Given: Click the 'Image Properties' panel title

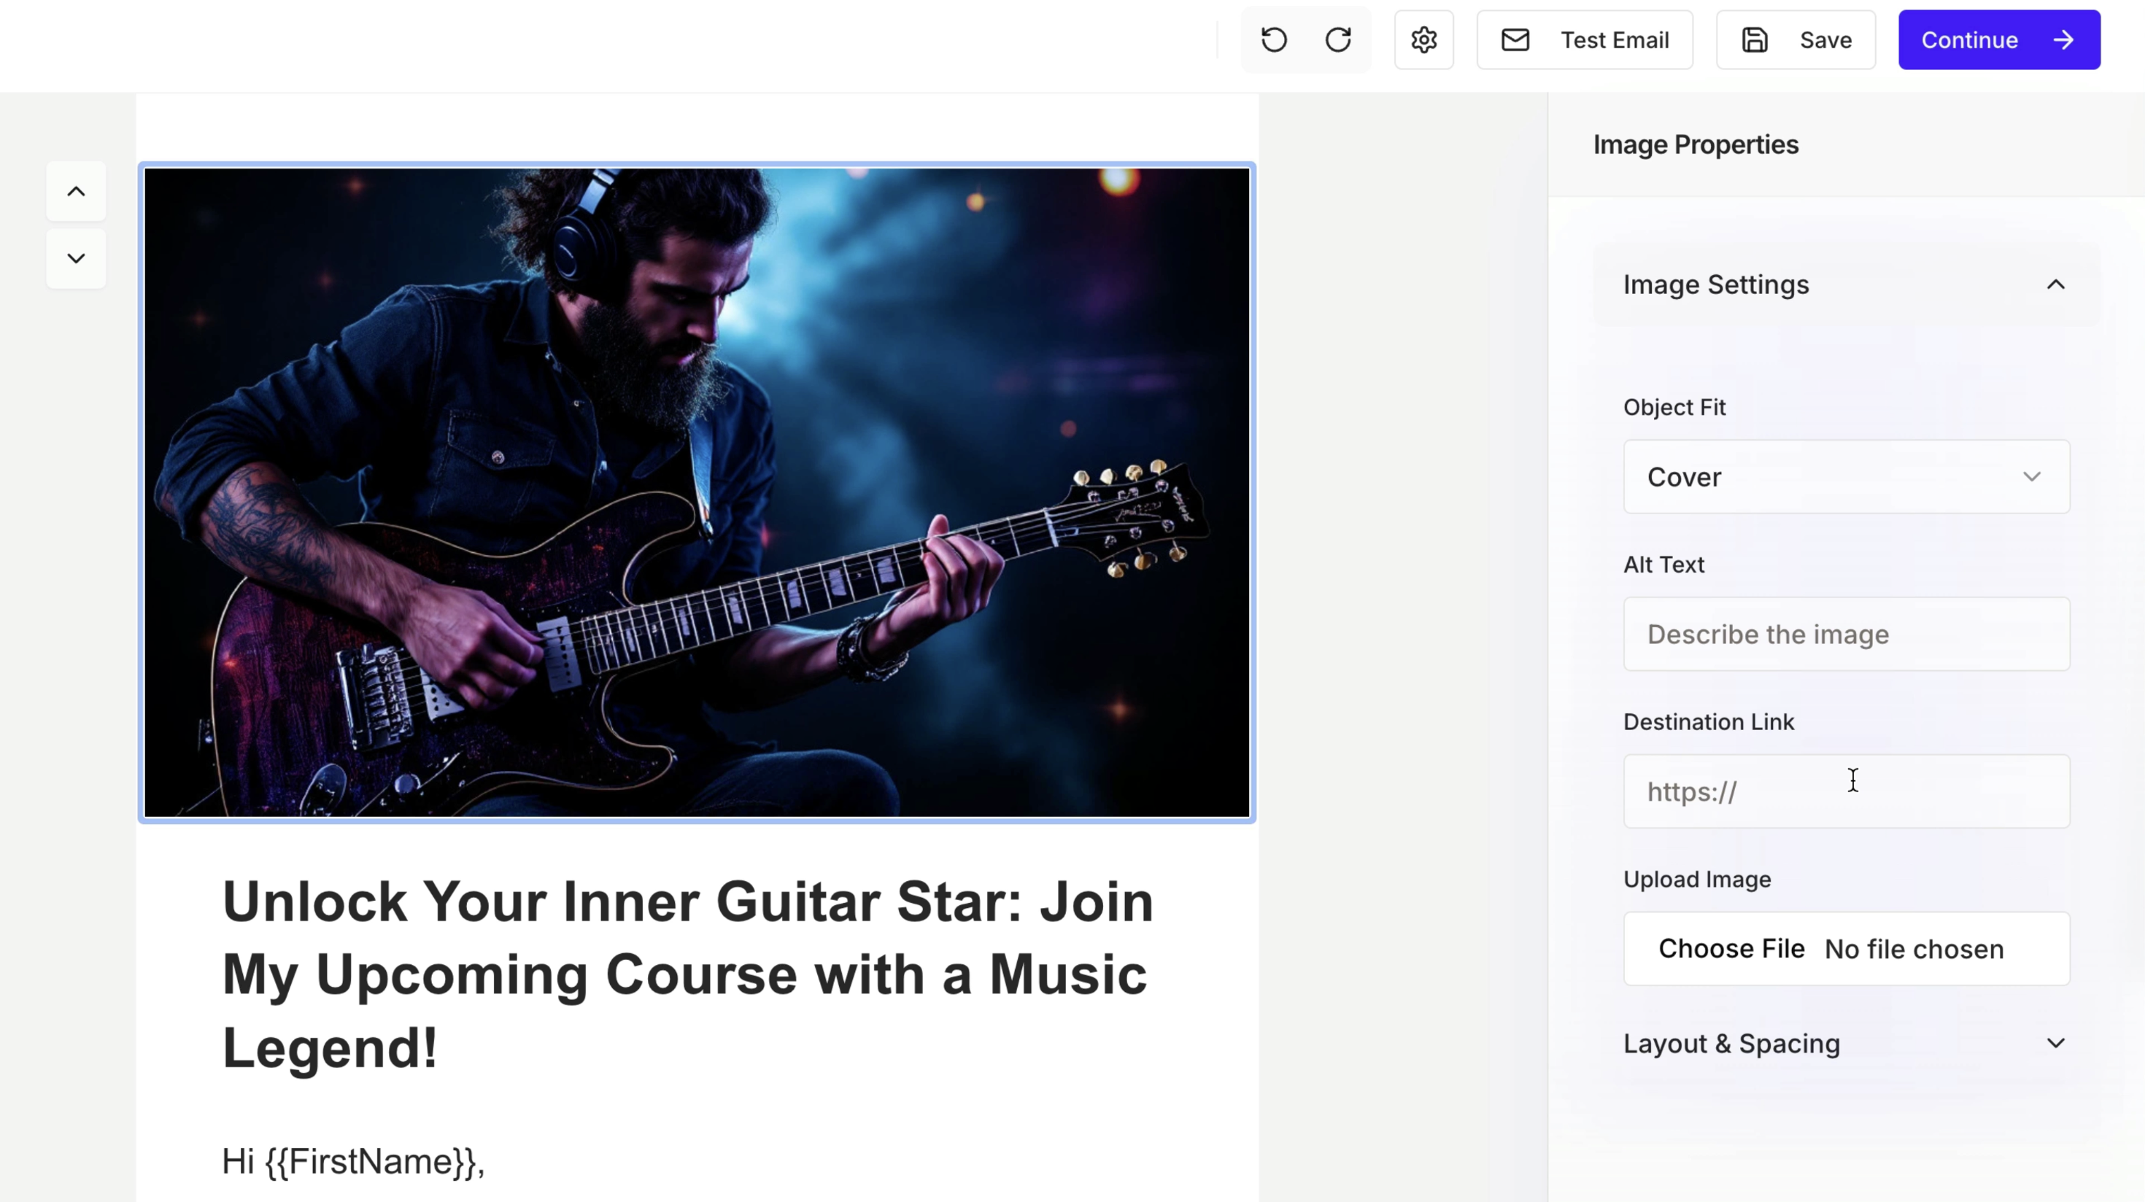Looking at the screenshot, I should point(1696,145).
